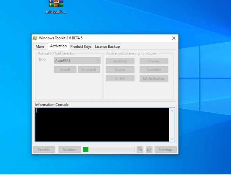This screenshot has height=175, width=231.
Task: Click the Information Console label
Action: (x=52, y=105)
